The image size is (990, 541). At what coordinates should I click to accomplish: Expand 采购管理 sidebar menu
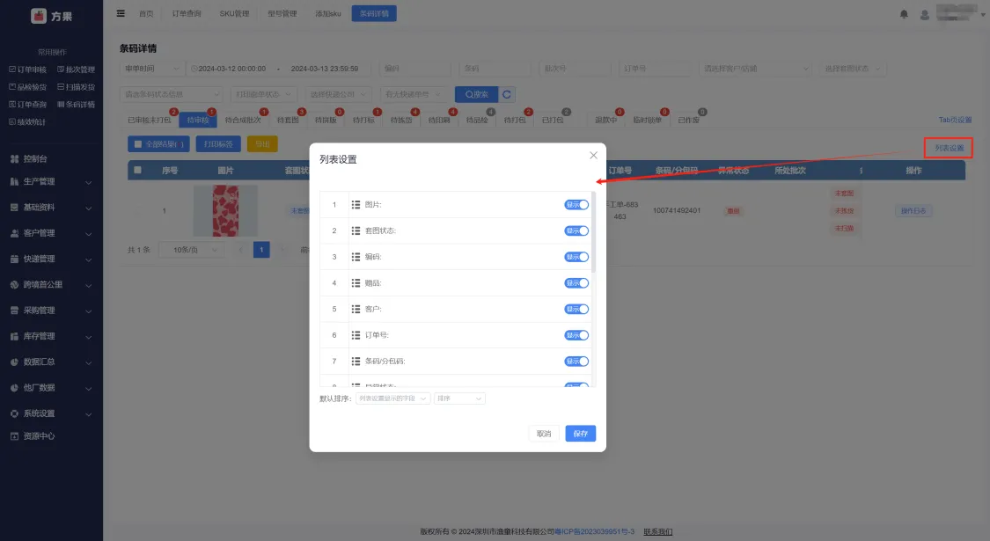tap(51, 311)
